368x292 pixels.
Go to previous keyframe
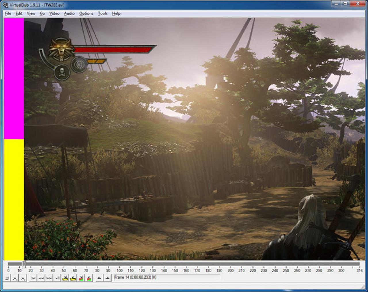coord(65,278)
